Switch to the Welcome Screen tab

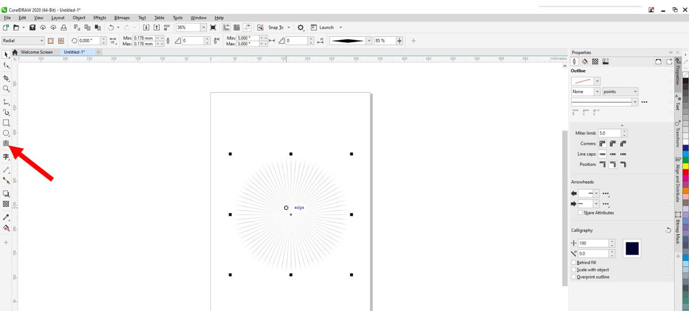[x=36, y=52]
